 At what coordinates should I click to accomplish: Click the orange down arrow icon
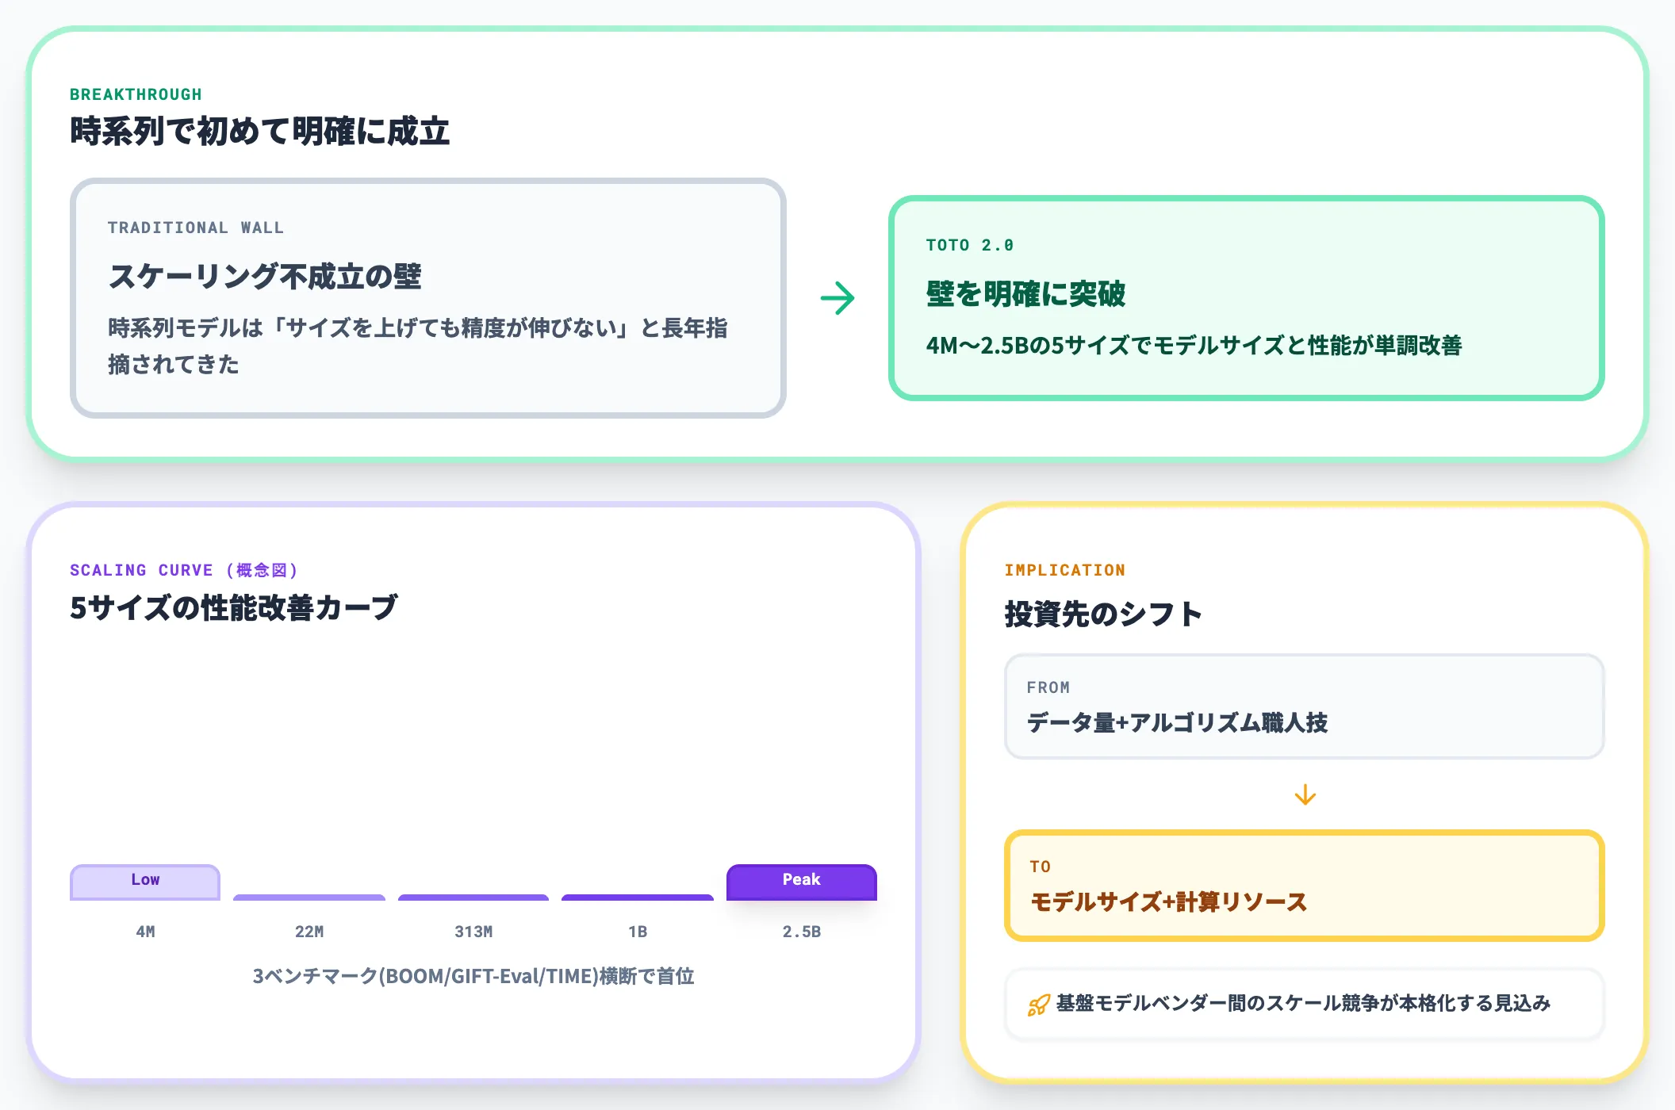(x=1305, y=794)
